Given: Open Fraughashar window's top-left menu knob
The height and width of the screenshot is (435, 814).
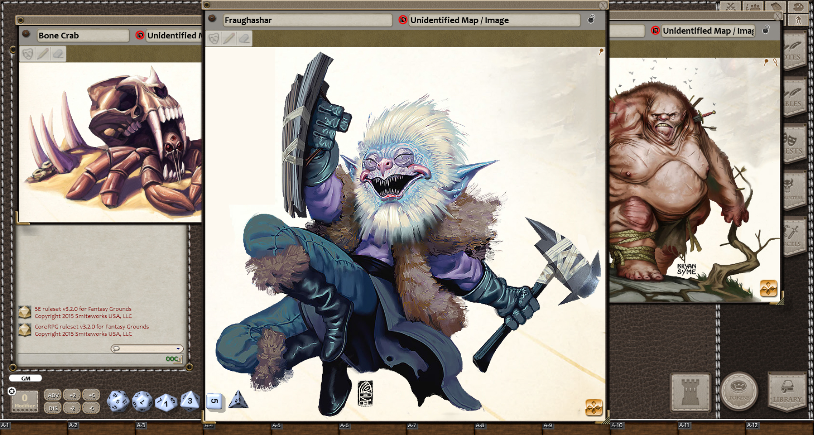Looking at the screenshot, I should click(212, 18).
